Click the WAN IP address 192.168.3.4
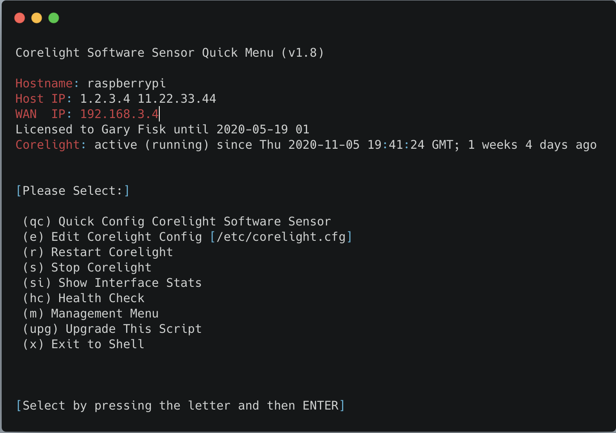 coord(119,114)
